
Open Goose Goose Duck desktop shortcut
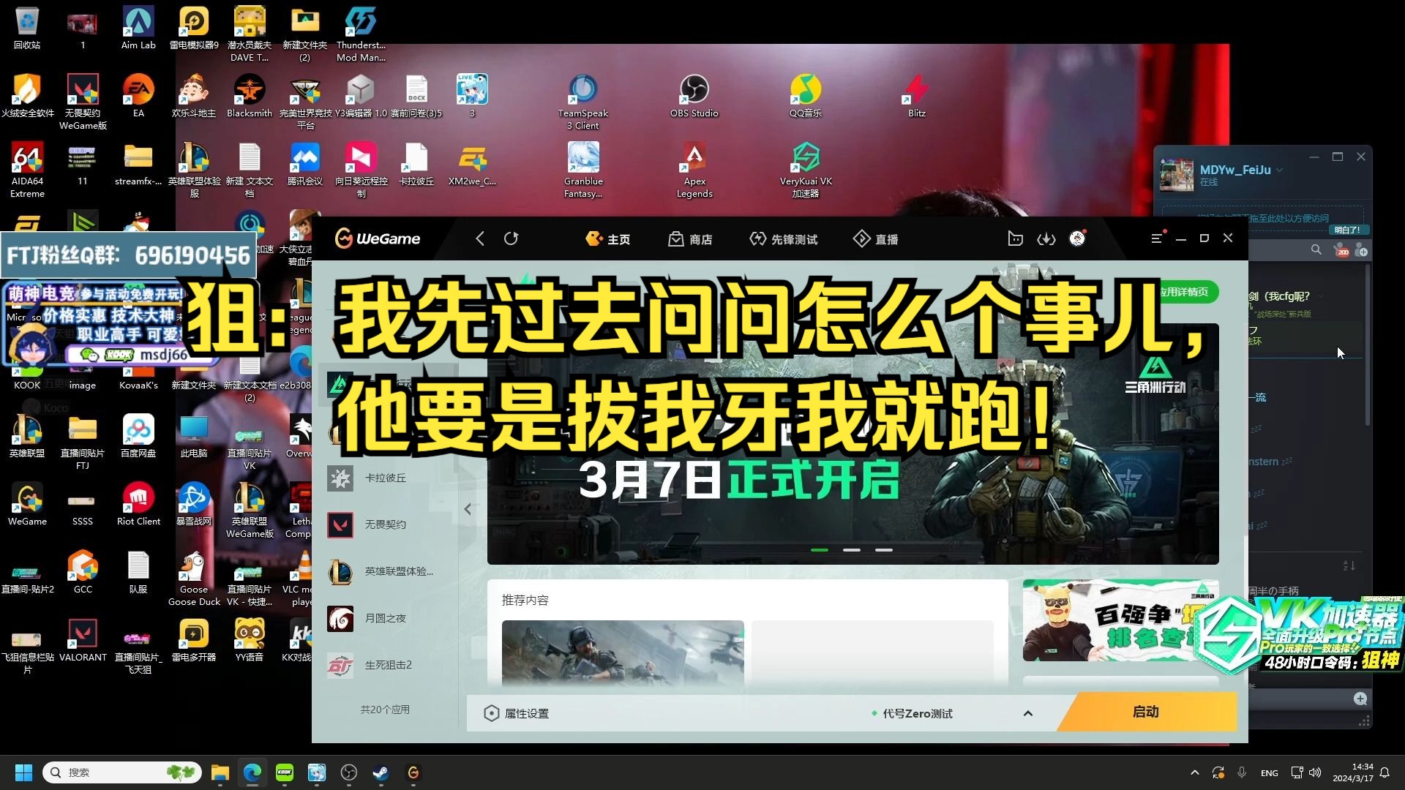click(x=194, y=579)
